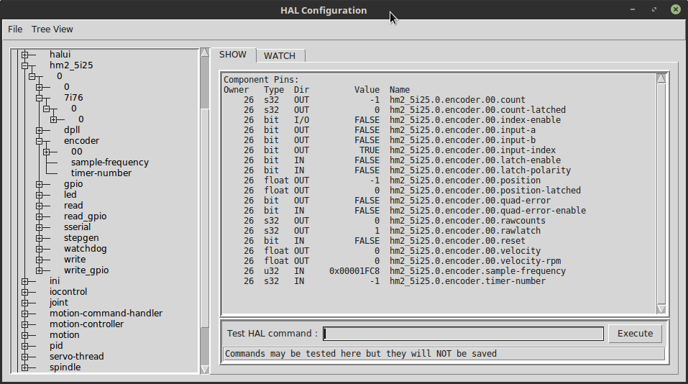Viewport: 688px width, 384px height.
Task: Click the encoder.00.index-enable pin name
Action: pyautogui.click(x=475, y=120)
